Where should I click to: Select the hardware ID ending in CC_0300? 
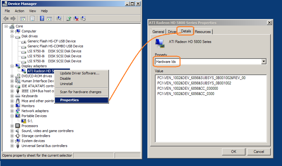186,93
